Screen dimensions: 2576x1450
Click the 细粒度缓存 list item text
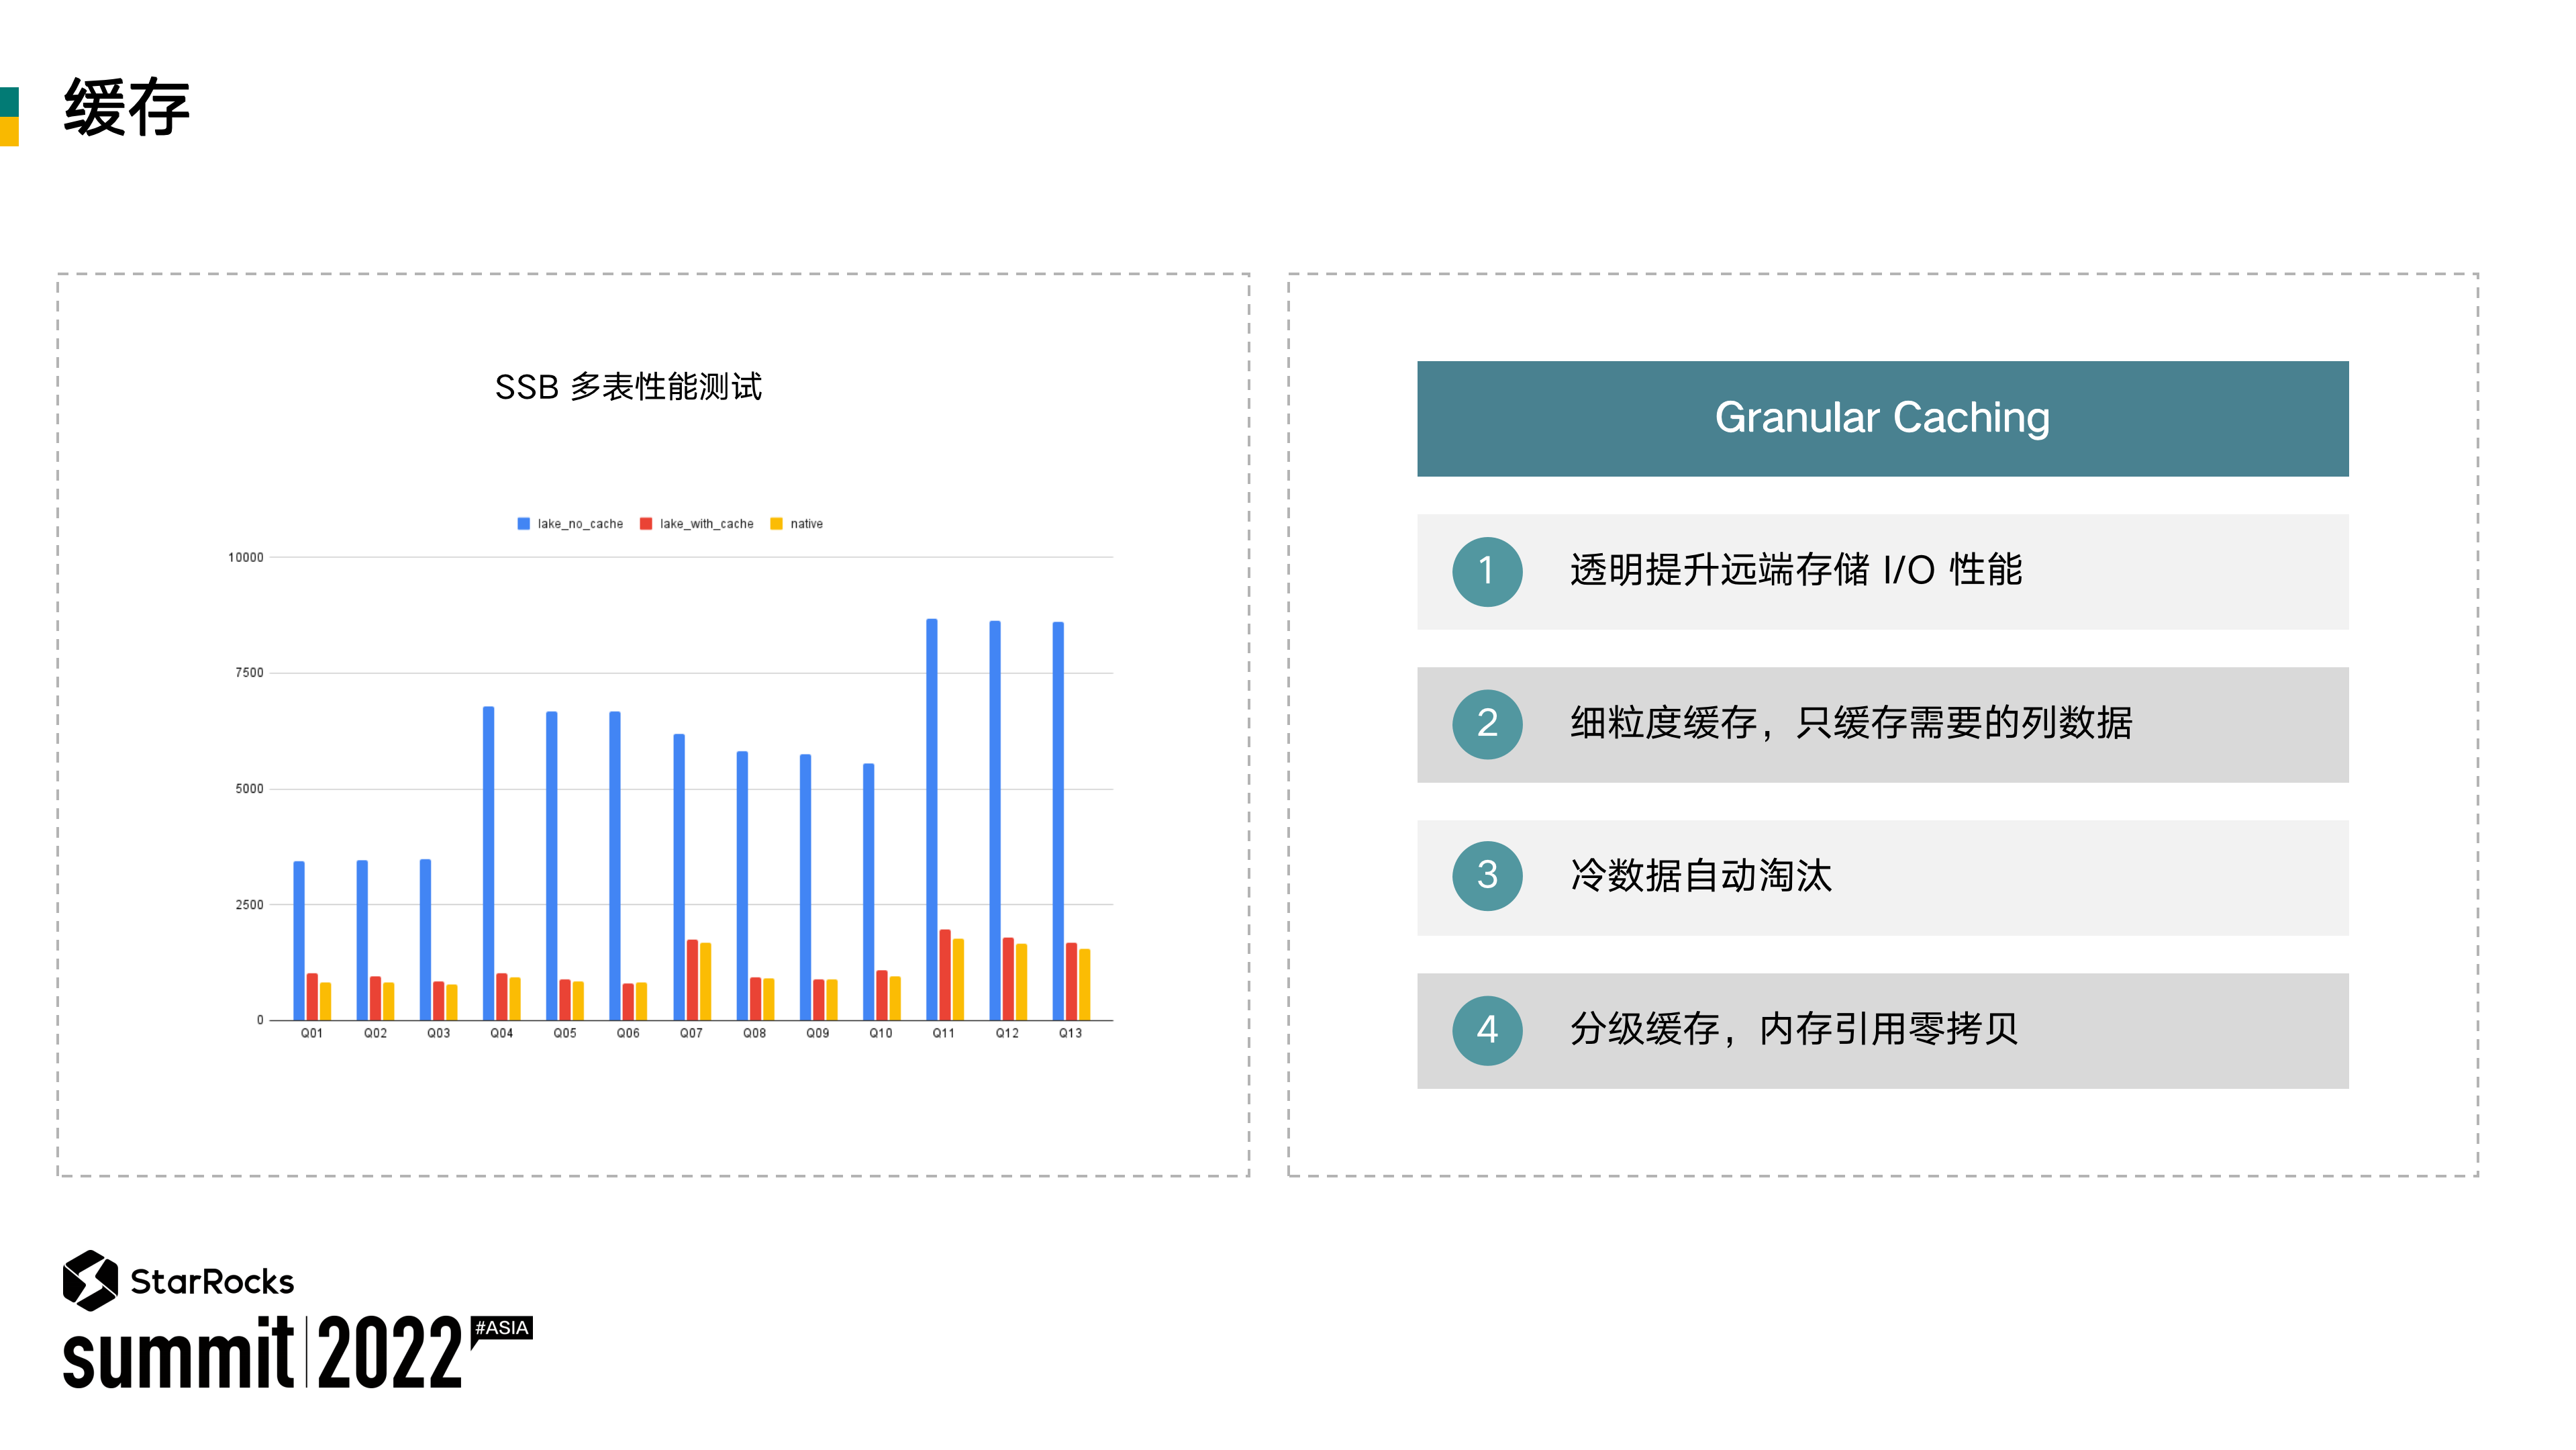(x=1850, y=723)
